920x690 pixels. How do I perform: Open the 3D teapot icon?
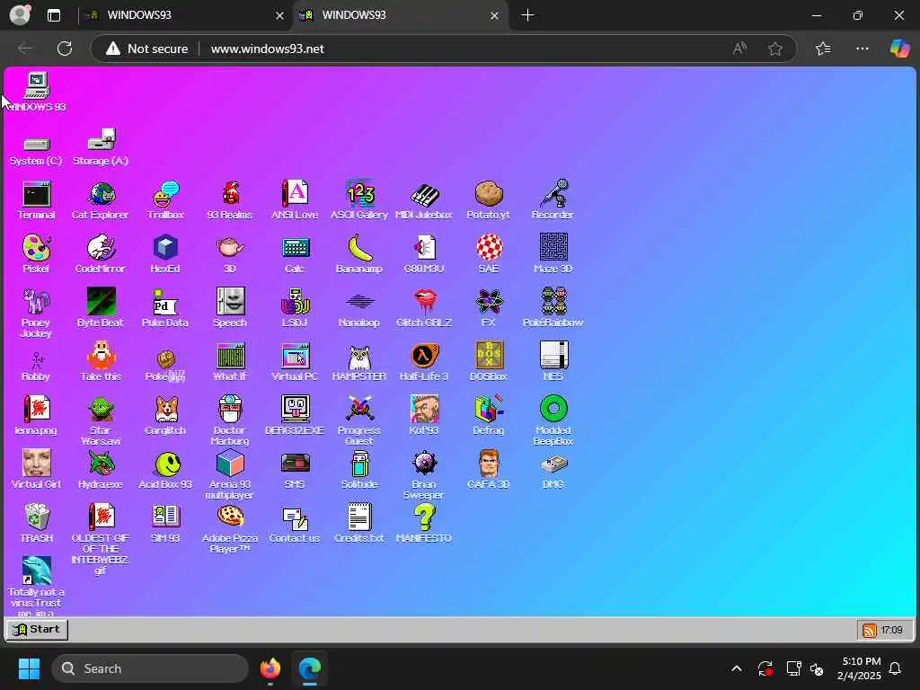[230, 254]
